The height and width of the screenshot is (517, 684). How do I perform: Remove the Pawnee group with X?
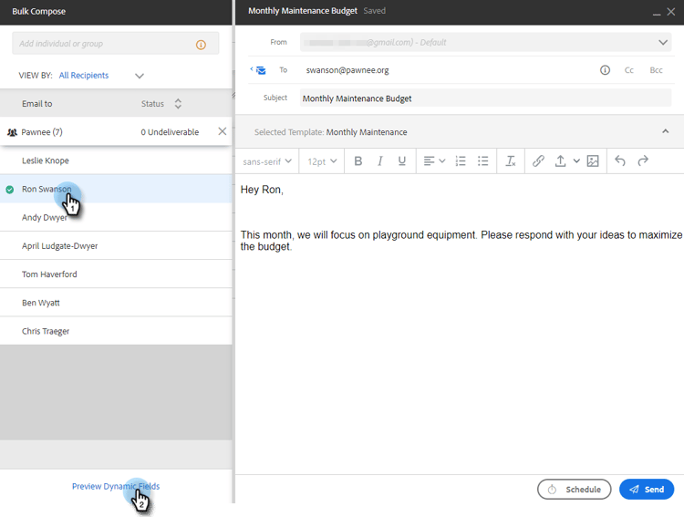222,131
